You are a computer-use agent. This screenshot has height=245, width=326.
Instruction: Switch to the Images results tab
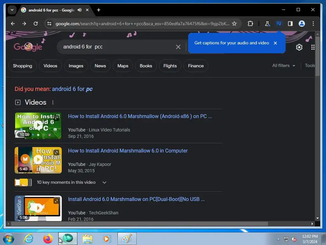point(76,66)
